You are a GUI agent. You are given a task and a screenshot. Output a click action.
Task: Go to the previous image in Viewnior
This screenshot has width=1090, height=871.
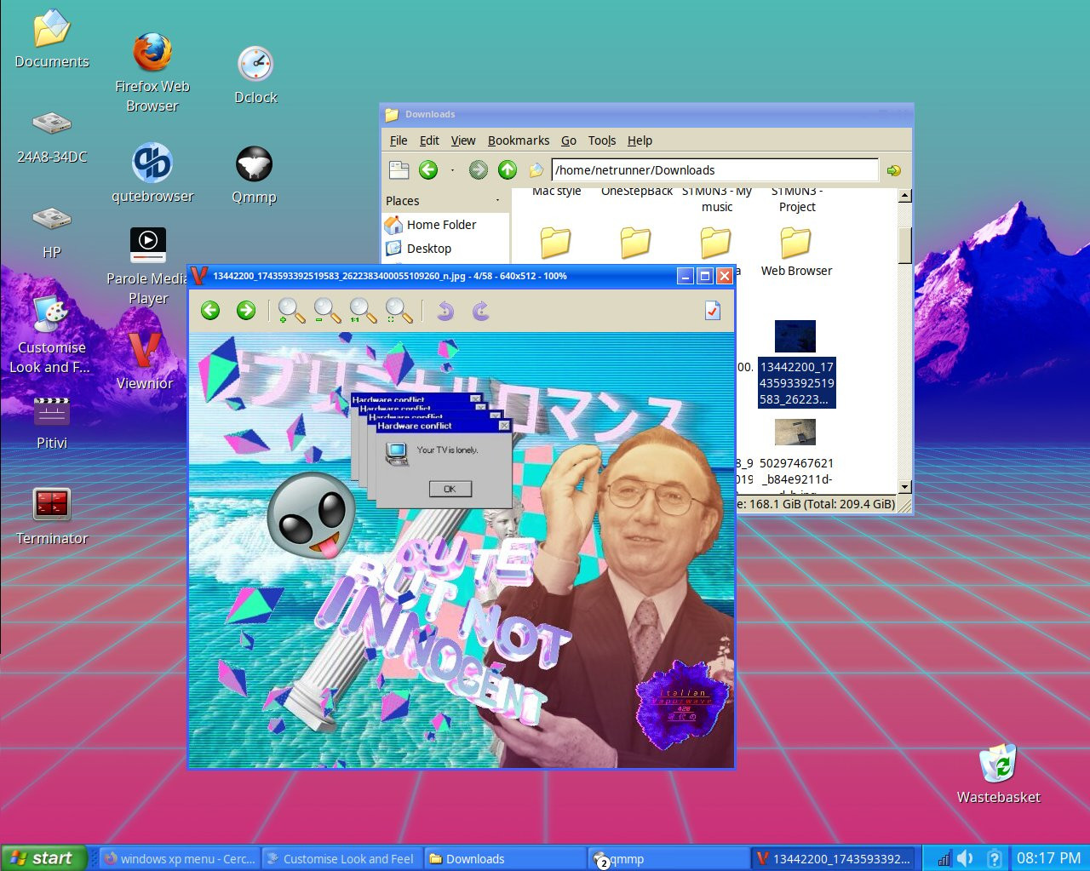tap(209, 311)
